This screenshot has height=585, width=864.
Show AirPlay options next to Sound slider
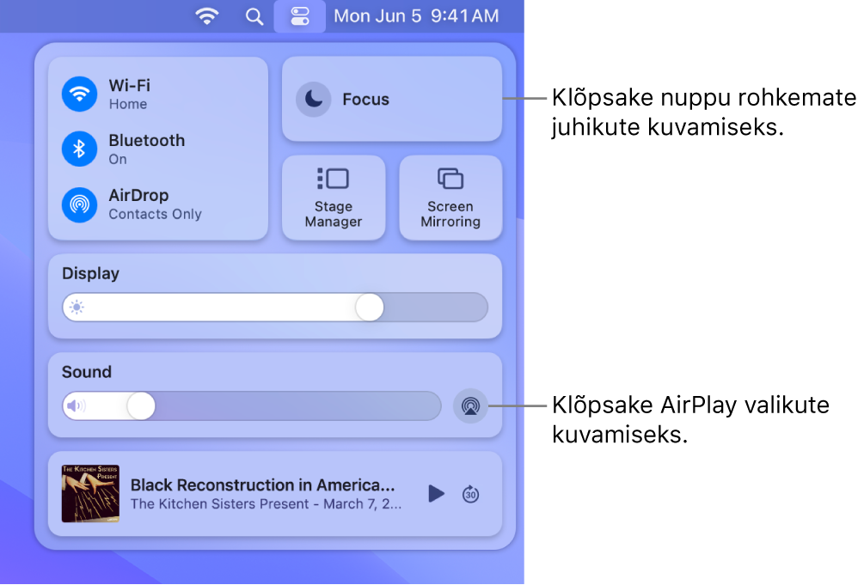point(470,406)
